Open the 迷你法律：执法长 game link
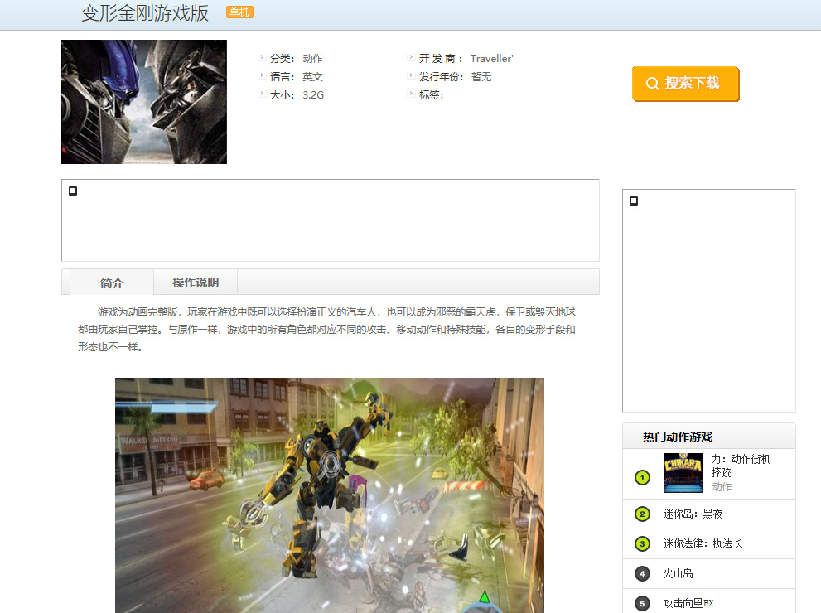This screenshot has height=613, width=821. [703, 544]
